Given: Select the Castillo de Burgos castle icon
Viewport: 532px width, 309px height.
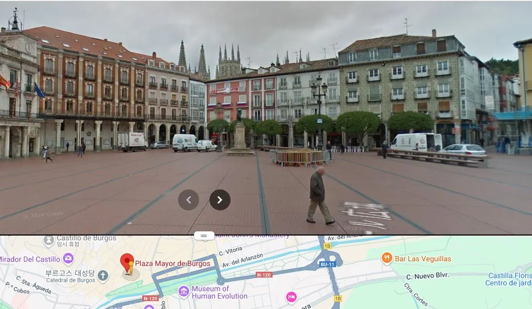Looking at the screenshot, I should [48, 241].
